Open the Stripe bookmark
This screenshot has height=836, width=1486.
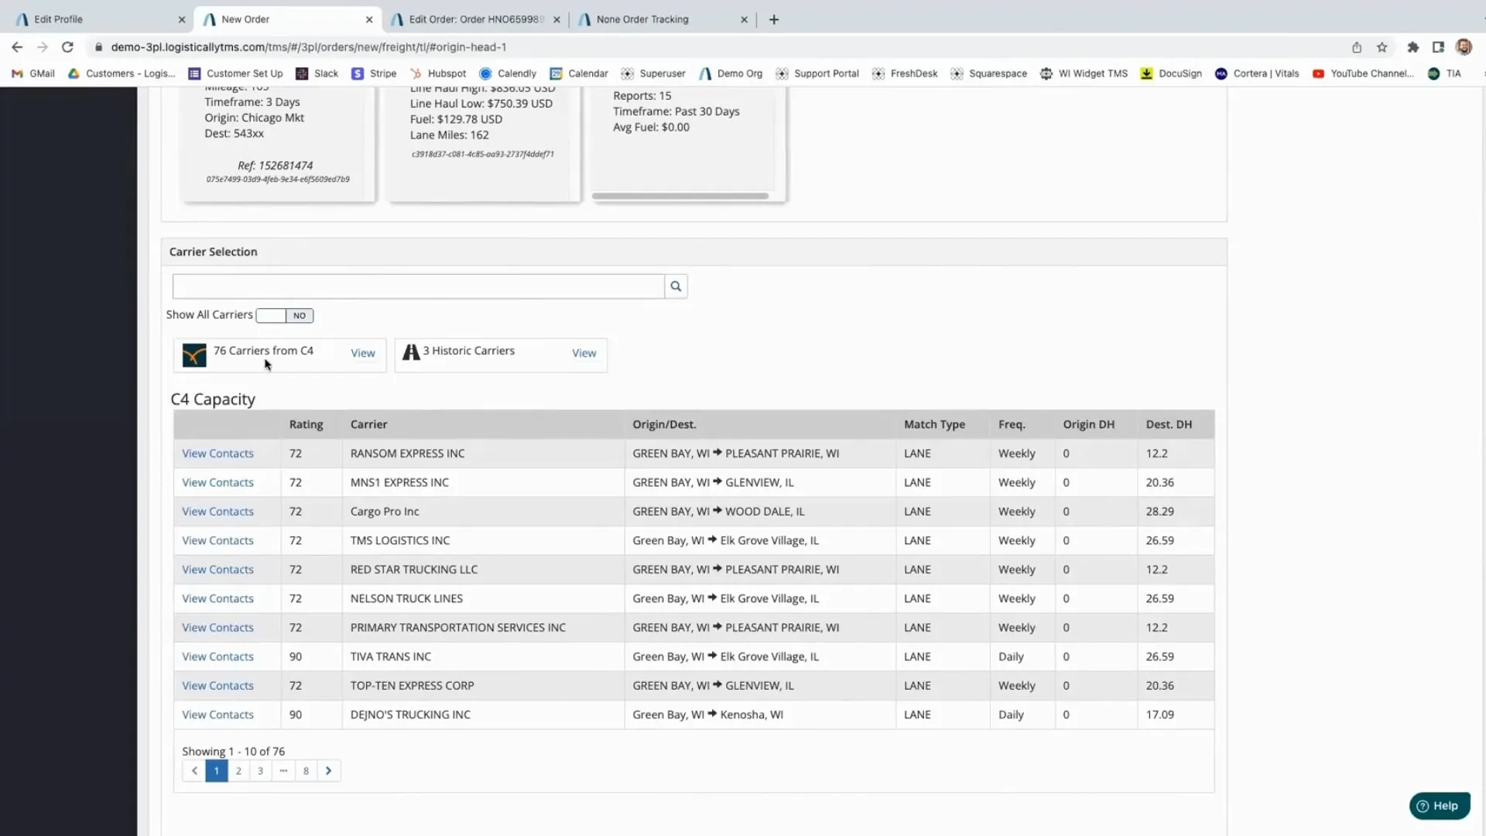[x=375, y=73]
